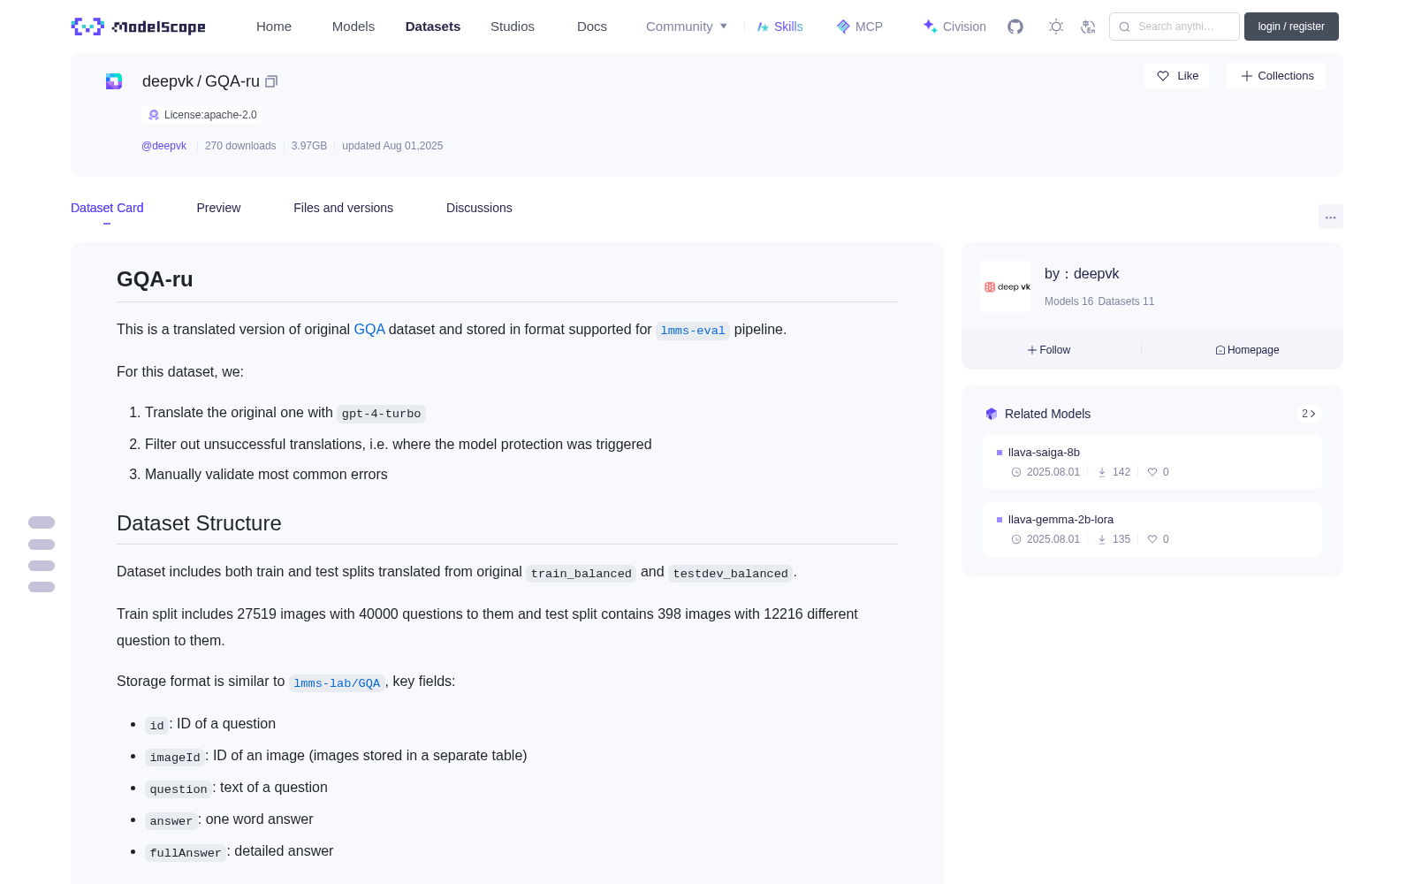The image size is (1414, 884).
Task: Open the lmms-eval link
Action: 693,331
